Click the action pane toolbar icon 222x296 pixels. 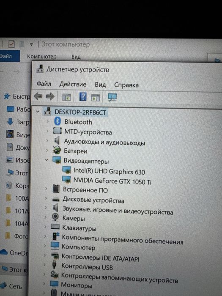click(96, 98)
